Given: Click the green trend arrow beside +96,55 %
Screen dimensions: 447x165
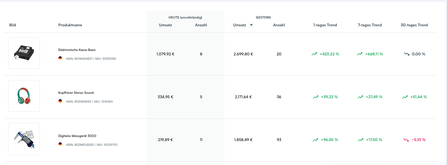Looking at the screenshot, I should point(315,140).
